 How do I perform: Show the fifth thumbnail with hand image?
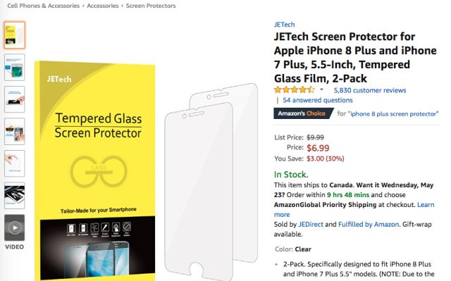pyautogui.click(x=14, y=163)
